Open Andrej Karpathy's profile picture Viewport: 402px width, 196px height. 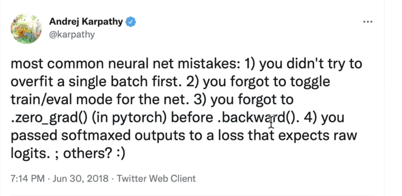coord(26,28)
